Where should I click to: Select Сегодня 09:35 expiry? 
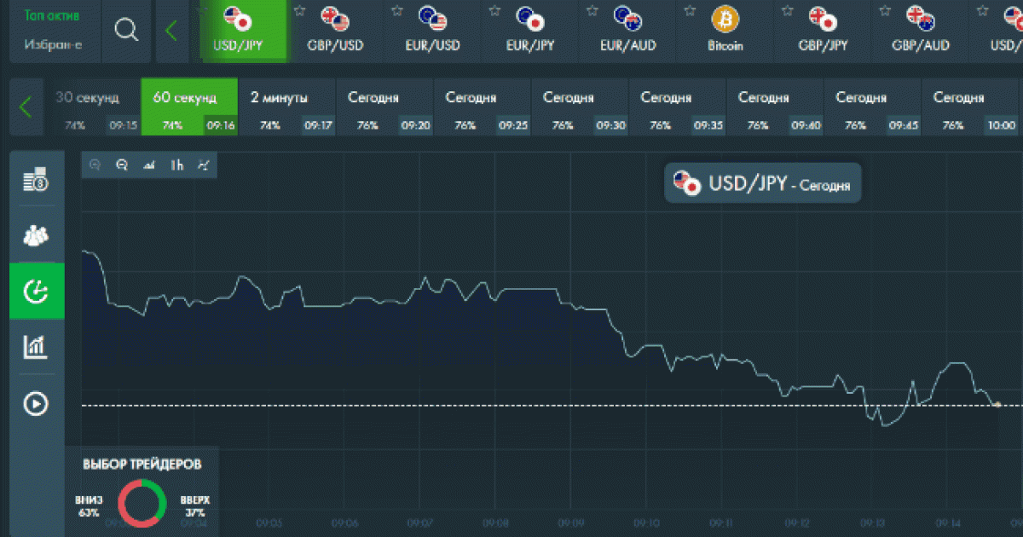click(x=677, y=107)
